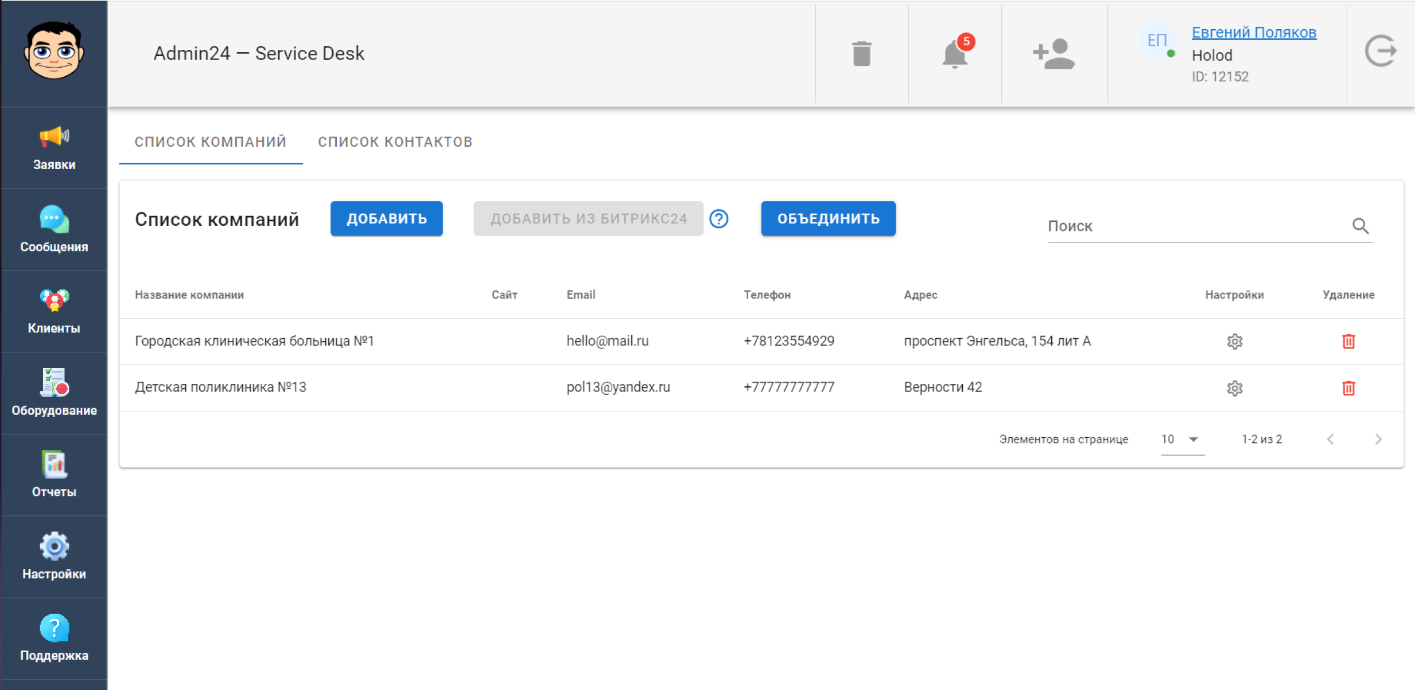Open the Поддержка help section
This screenshot has width=1415, height=690.
[x=54, y=636]
